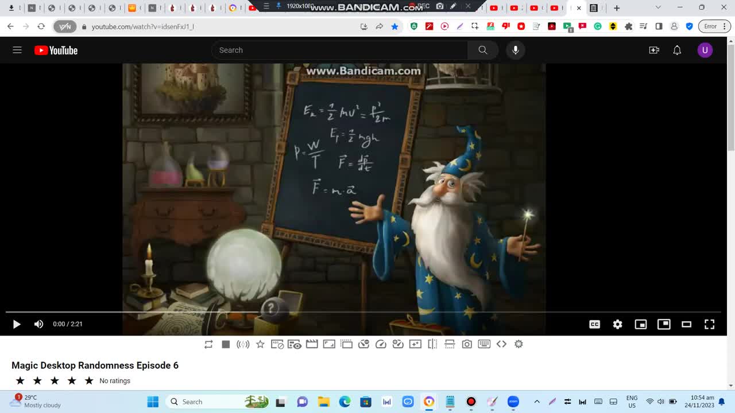Open the Windows Start menu
This screenshot has width=735, height=413.
point(153,402)
